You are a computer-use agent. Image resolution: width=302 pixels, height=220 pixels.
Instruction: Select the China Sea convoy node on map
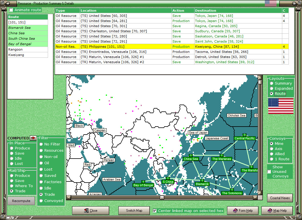click(x=191, y=159)
